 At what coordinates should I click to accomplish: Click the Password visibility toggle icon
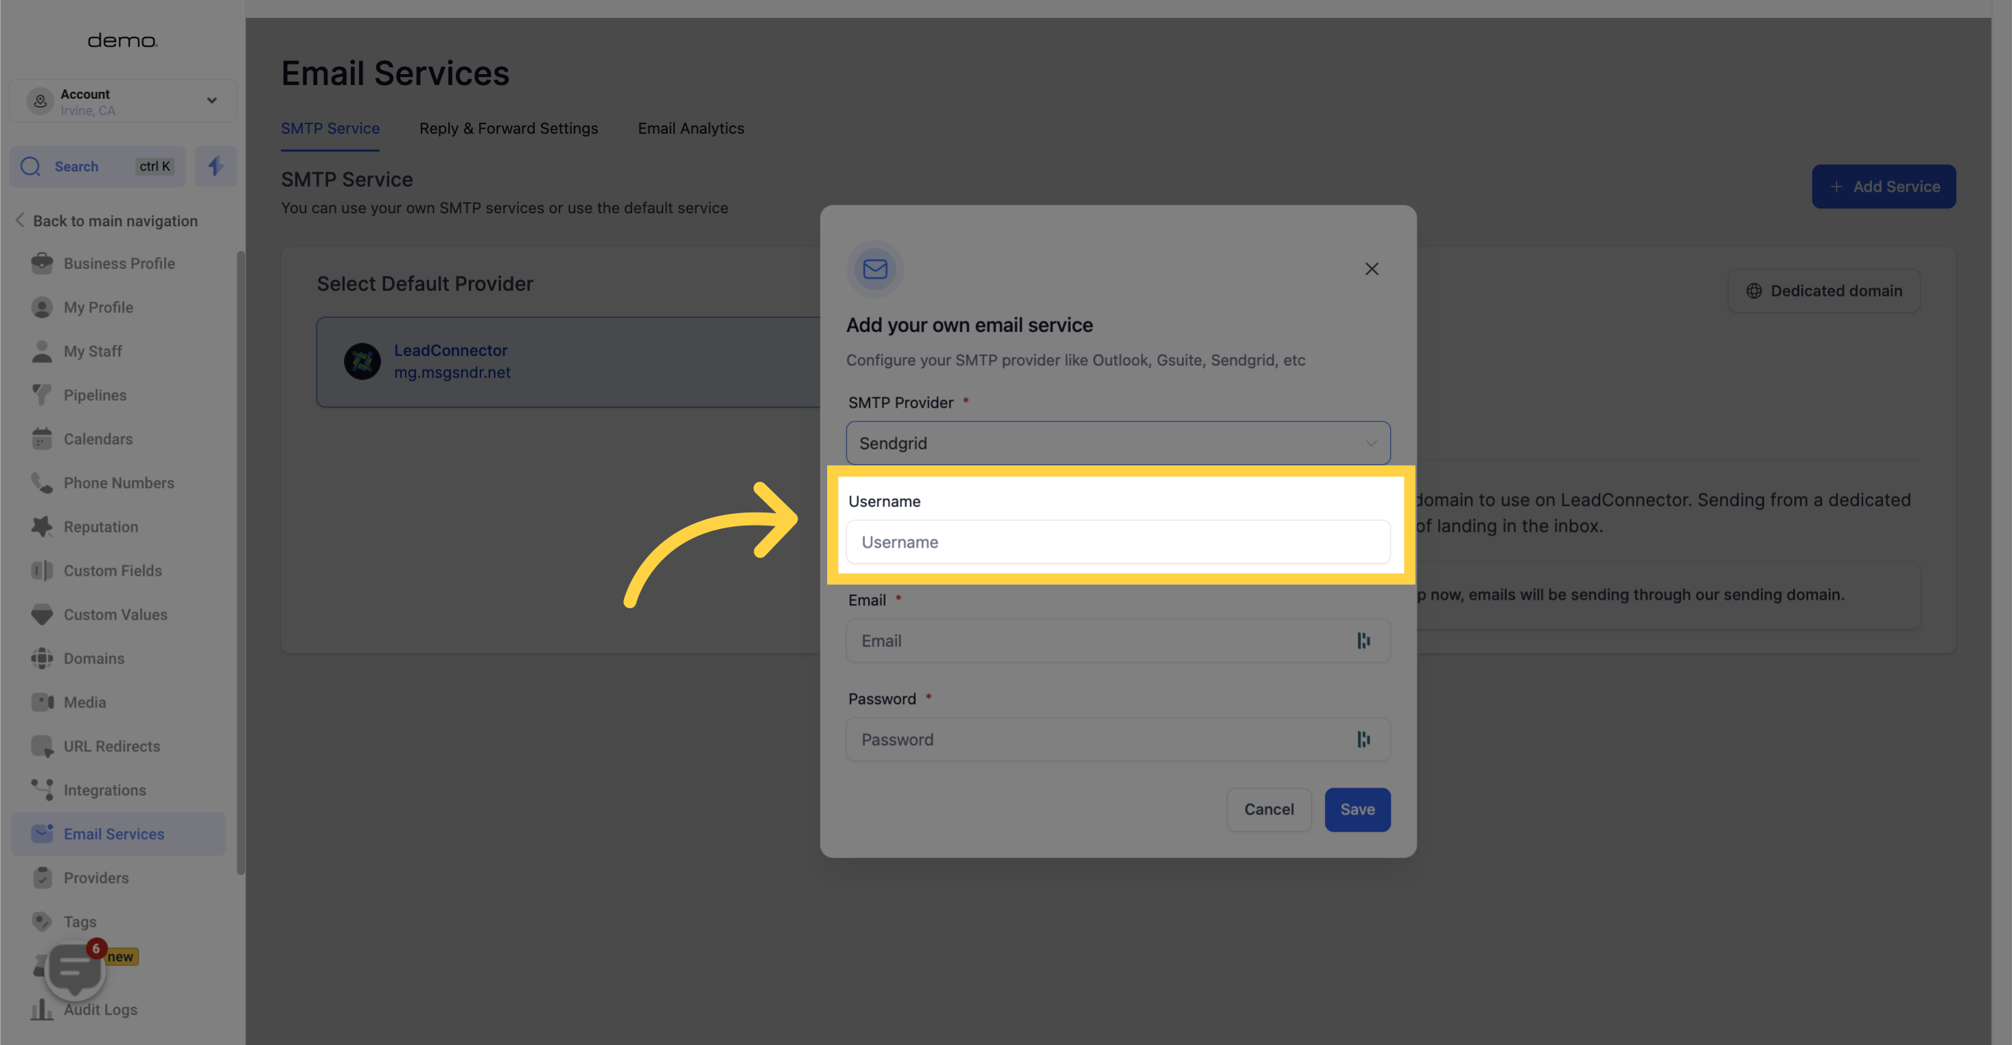[x=1363, y=739]
